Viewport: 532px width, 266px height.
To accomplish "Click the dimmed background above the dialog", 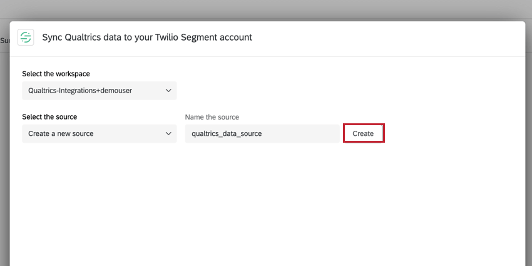I will [x=266, y=9].
